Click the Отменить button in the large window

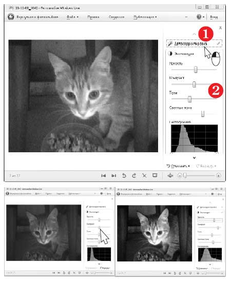coord(178,166)
